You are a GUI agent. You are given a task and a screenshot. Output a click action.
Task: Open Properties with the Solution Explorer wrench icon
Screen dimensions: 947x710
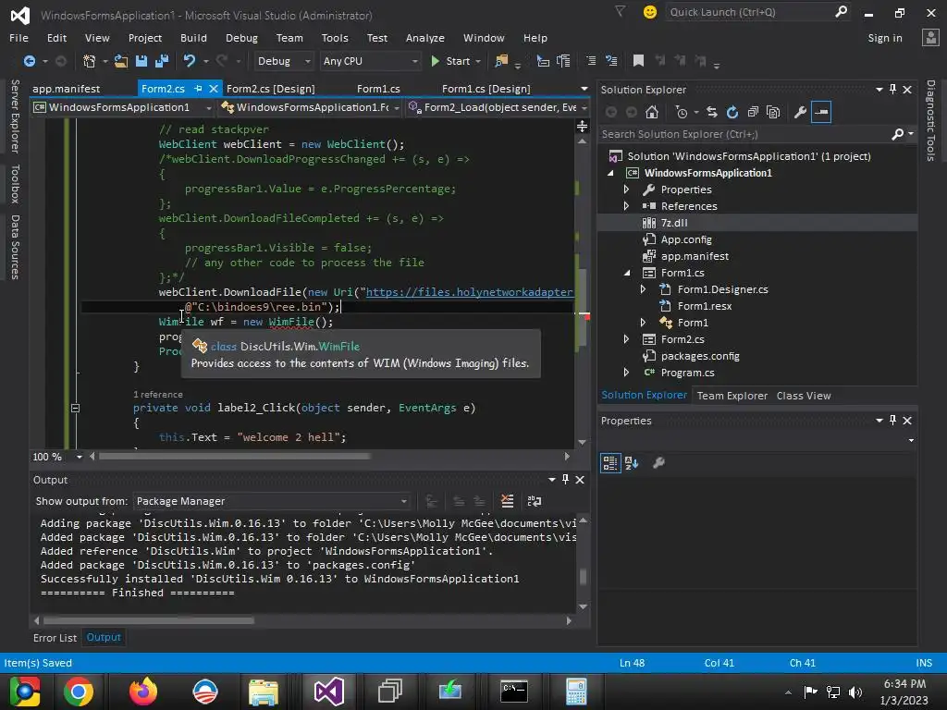[800, 112]
